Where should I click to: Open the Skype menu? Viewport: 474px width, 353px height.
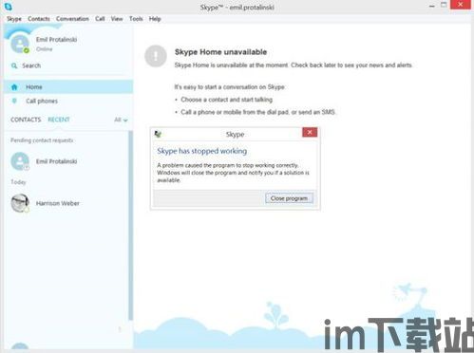point(14,19)
